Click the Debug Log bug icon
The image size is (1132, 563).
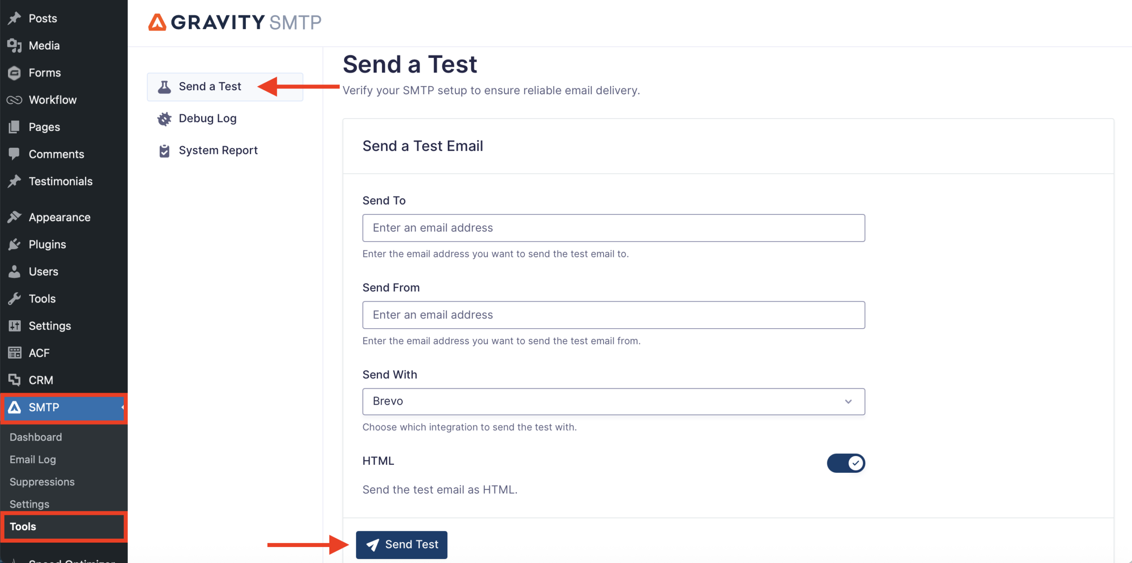tap(164, 119)
